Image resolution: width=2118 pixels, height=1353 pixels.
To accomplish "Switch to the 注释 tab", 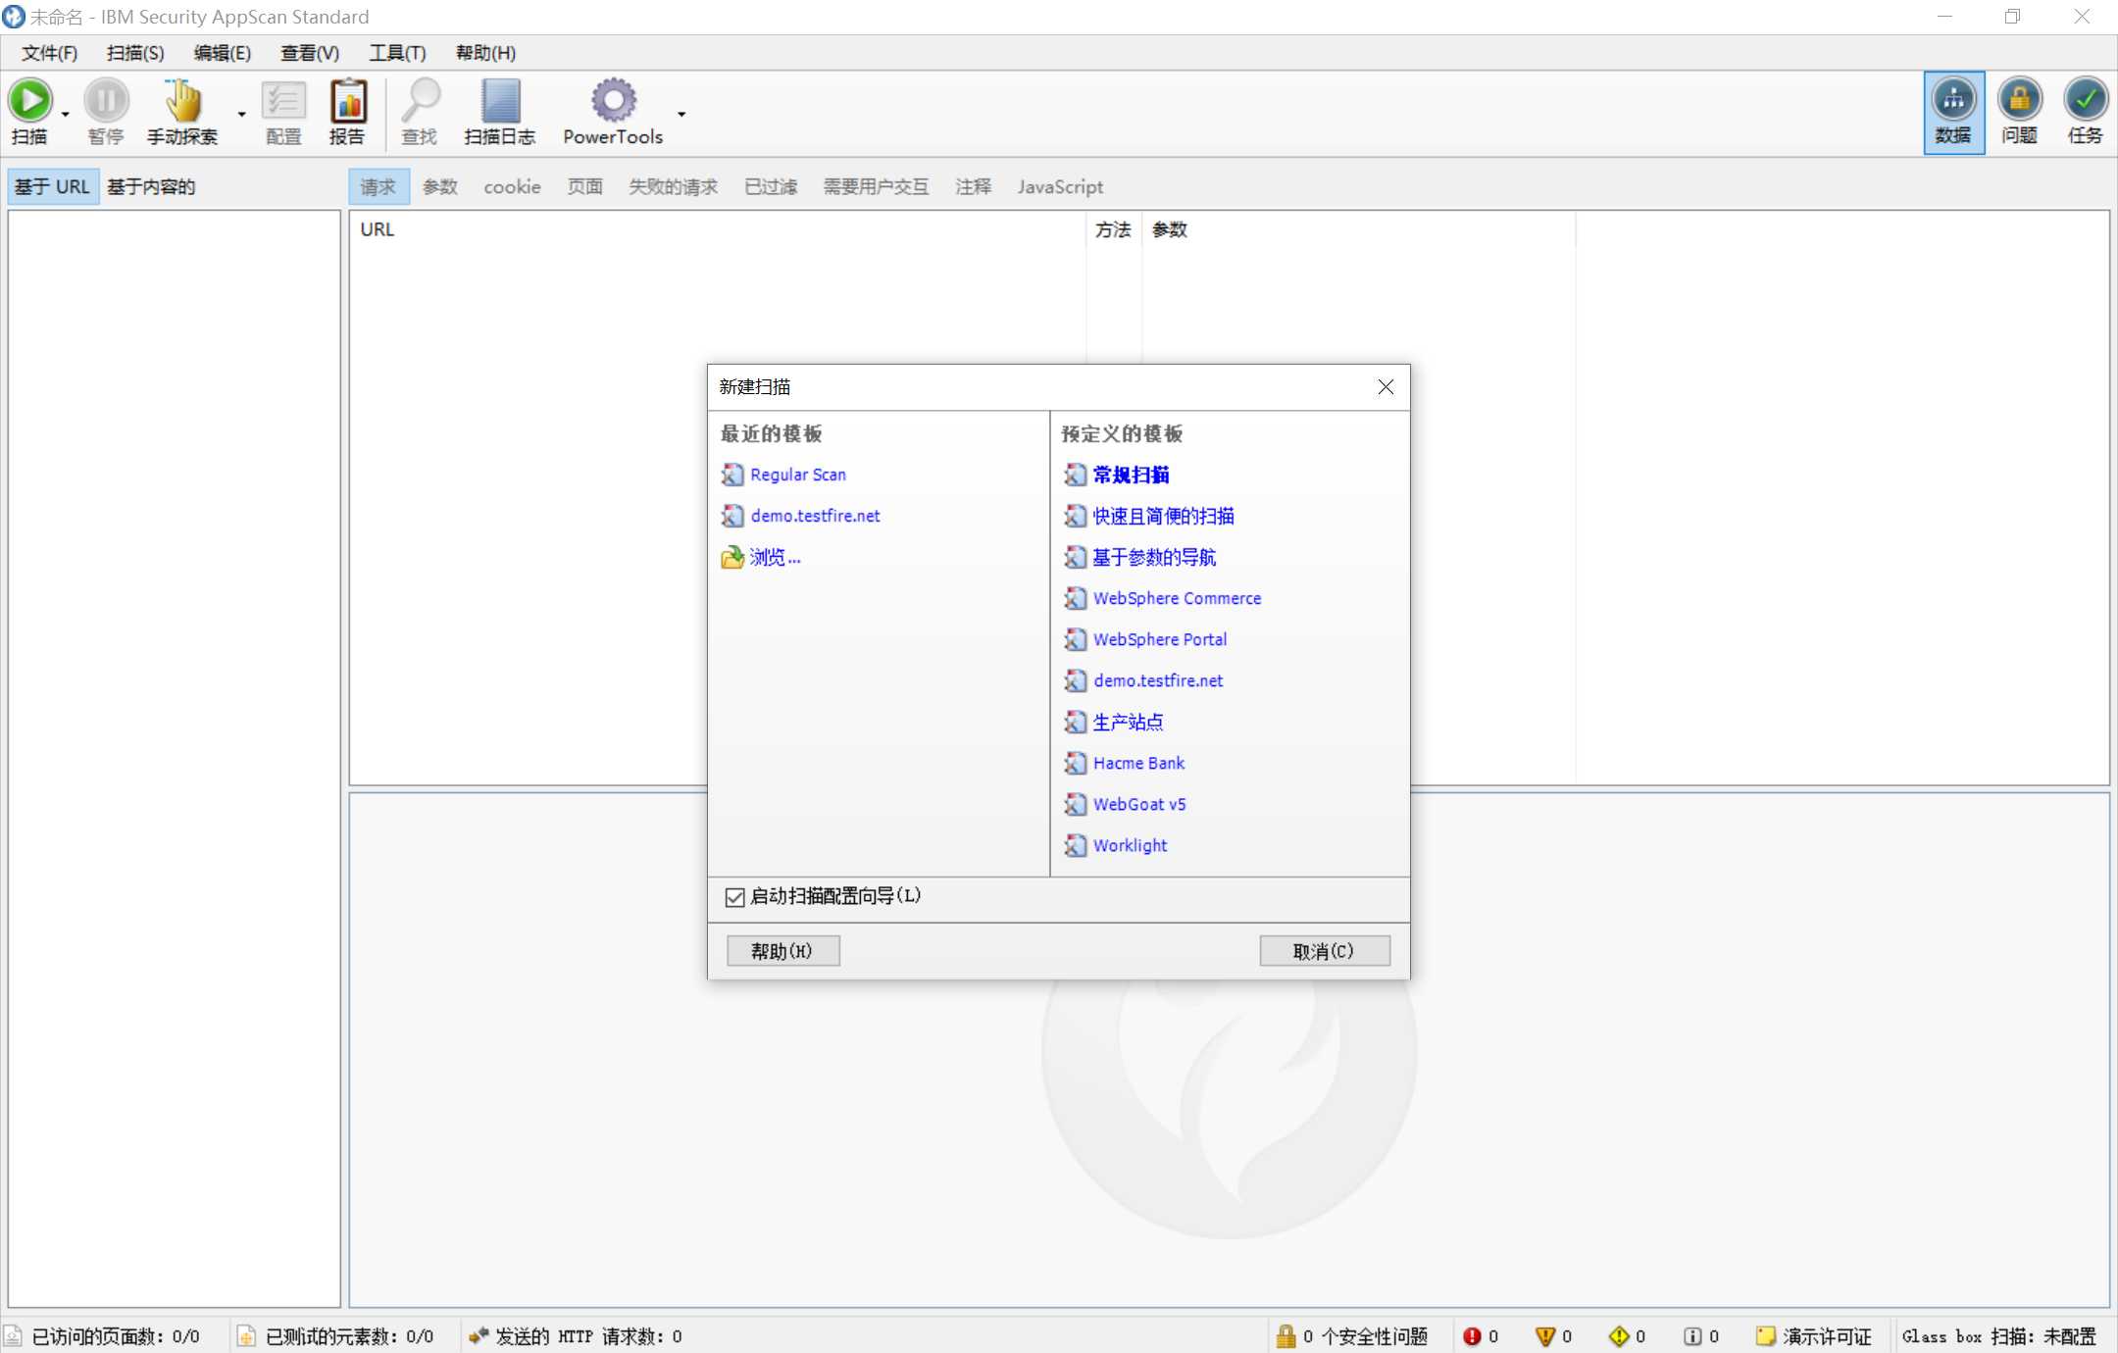I will point(974,186).
